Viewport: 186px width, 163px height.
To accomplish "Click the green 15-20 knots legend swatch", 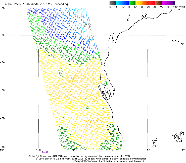I will [x=132, y=3].
